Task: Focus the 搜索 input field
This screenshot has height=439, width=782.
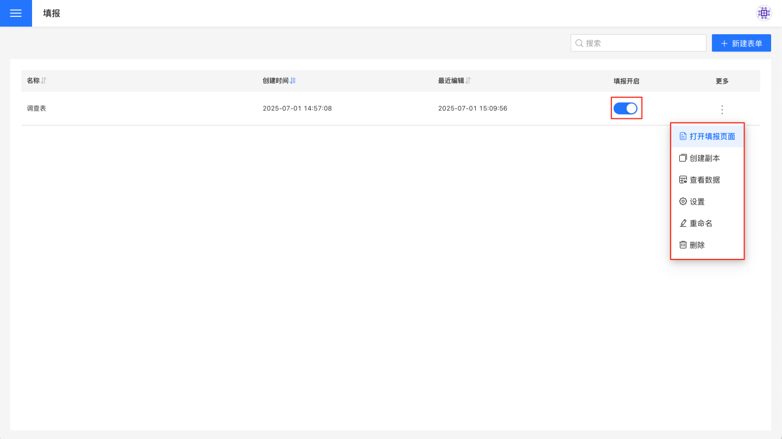Action: coord(644,43)
